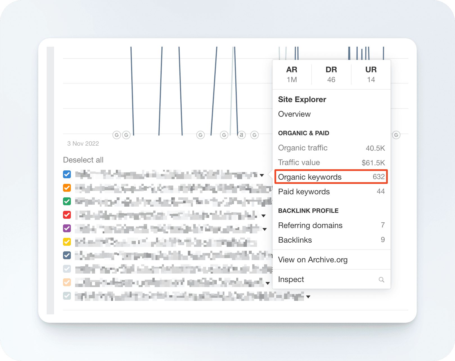Click the 'a' update marker on the timeline
455x361 pixels.
click(x=242, y=135)
